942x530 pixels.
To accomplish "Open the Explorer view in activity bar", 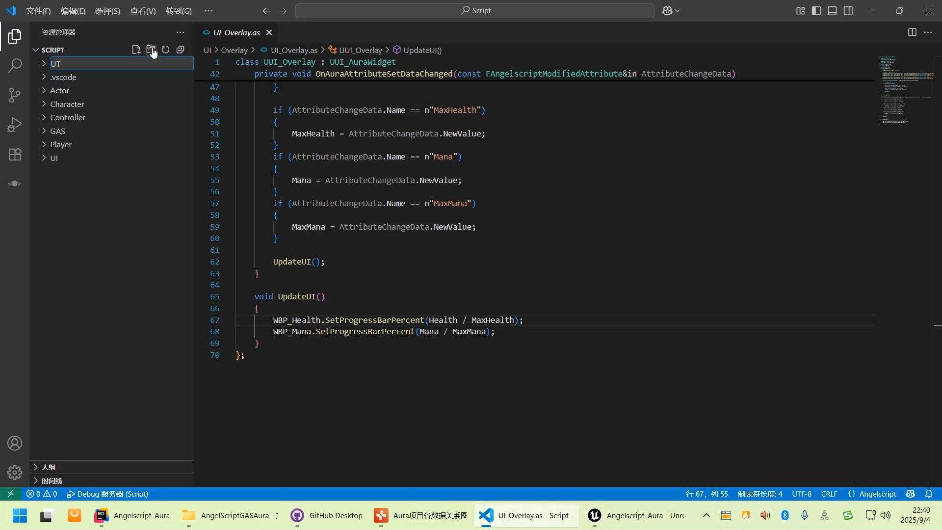I will (x=15, y=36).
